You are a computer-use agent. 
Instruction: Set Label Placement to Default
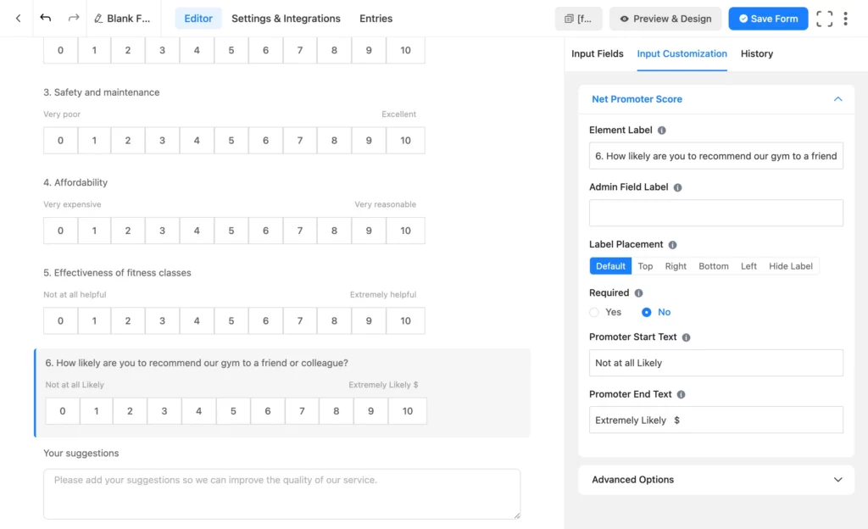point(610,266)
